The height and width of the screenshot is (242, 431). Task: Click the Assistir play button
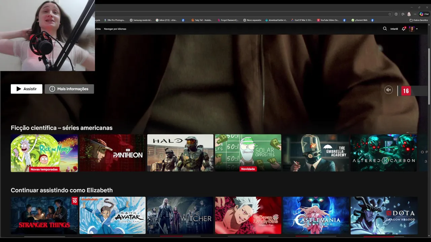point(27,89)
